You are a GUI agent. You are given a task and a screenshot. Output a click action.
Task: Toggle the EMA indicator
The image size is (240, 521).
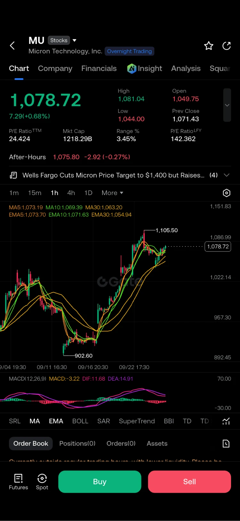(x=56, y=421)
